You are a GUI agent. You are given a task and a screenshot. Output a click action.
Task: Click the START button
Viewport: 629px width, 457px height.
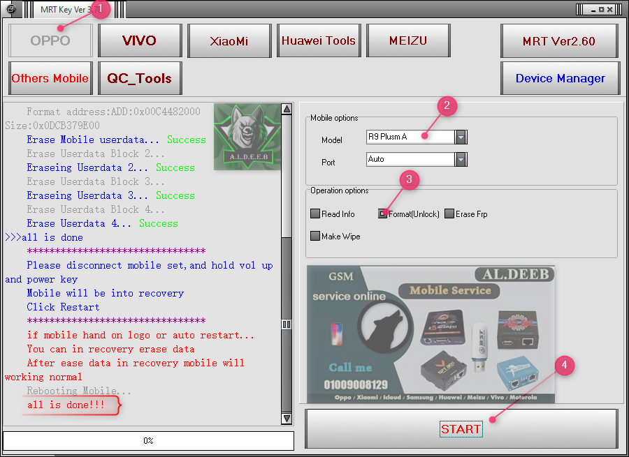click(x=461, y=428)
